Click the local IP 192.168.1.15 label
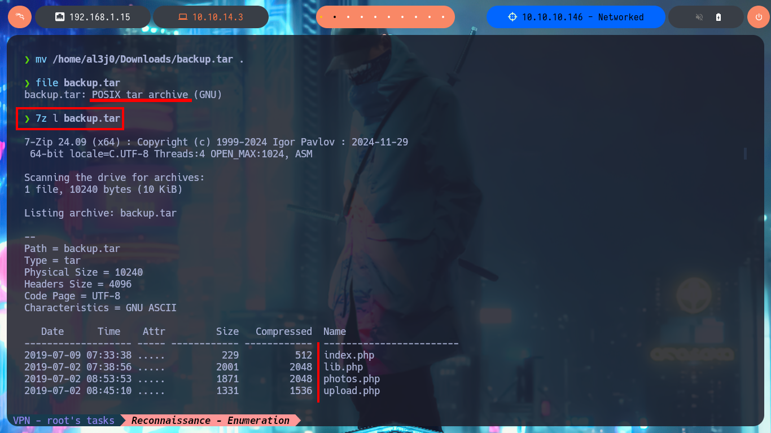771x433 pixels. pos(100,17)
